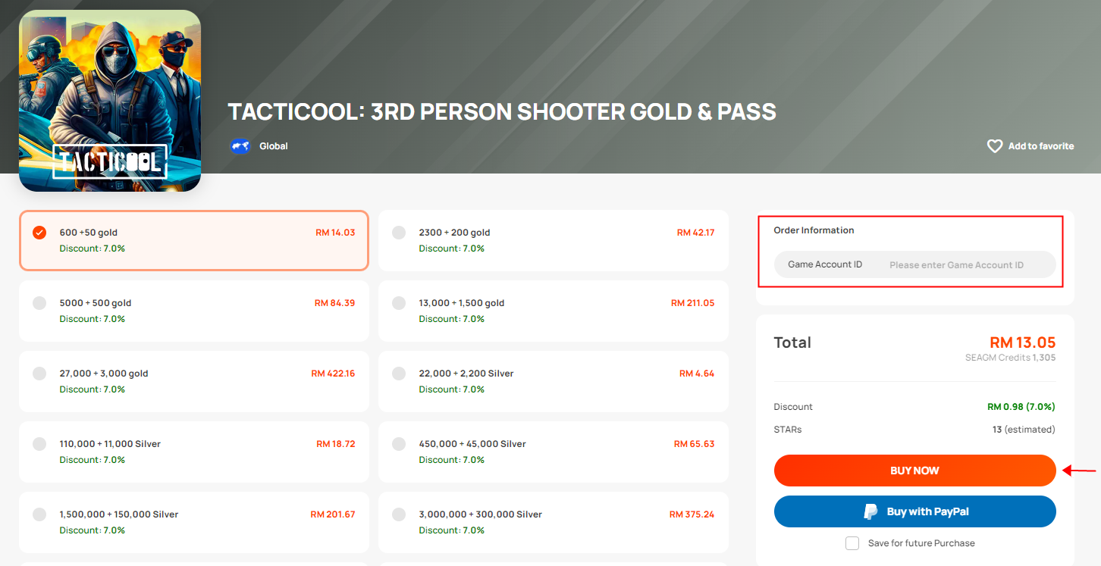Click the Tacticool game cover image

110,101
